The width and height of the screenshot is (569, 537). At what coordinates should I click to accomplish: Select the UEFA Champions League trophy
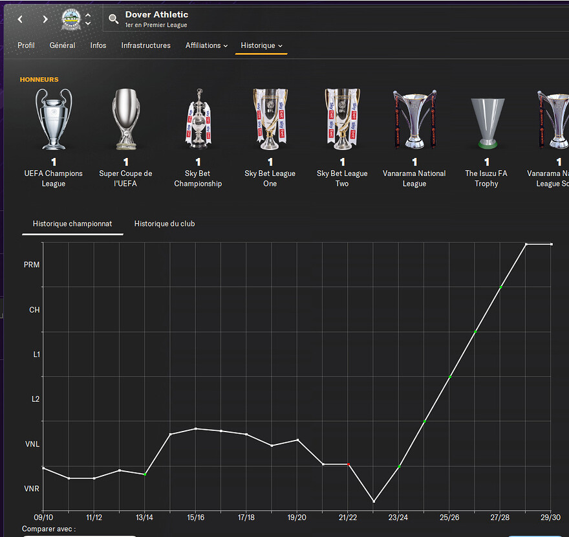click(54, 120)
